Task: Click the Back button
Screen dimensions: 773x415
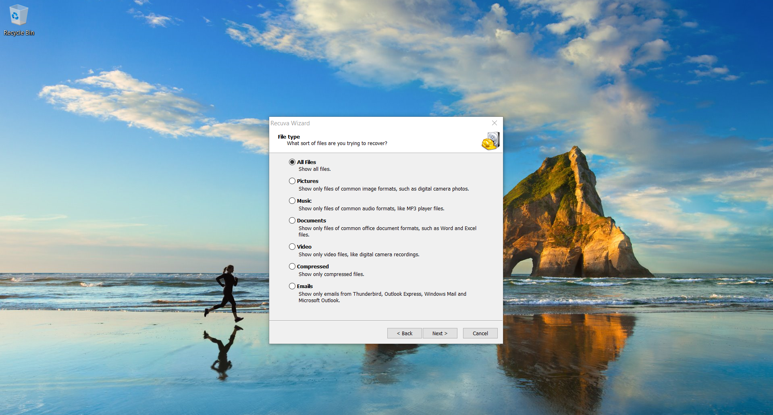Action: tap(404, 333)
